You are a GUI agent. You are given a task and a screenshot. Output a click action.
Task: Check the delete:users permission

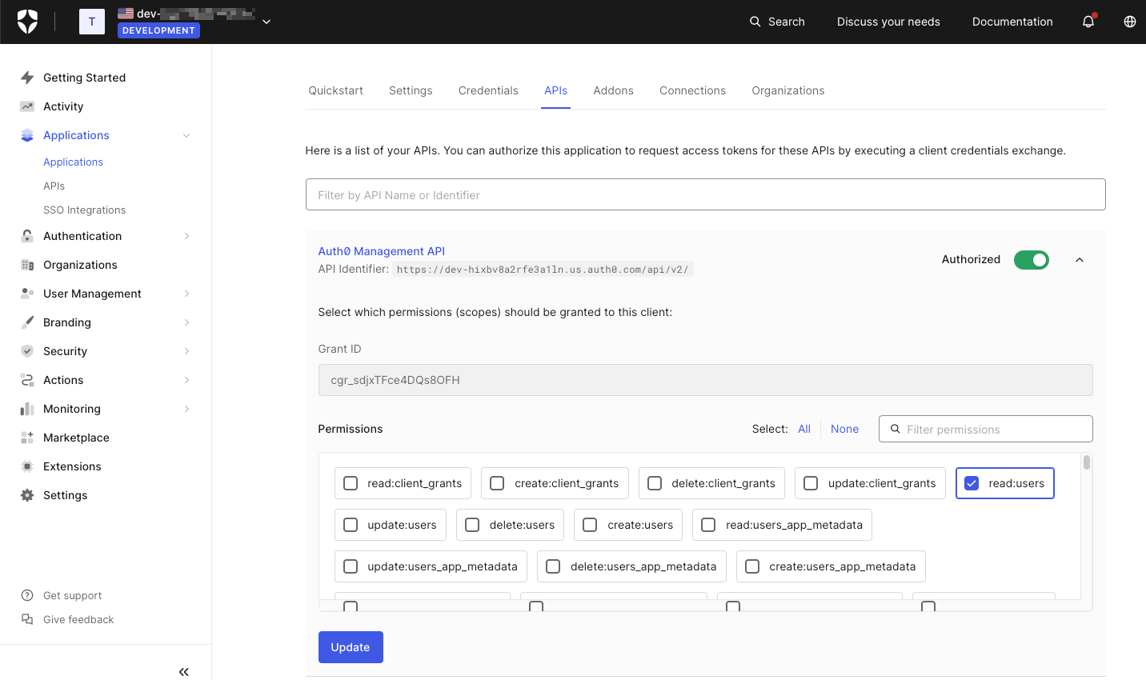click(472, 525)
